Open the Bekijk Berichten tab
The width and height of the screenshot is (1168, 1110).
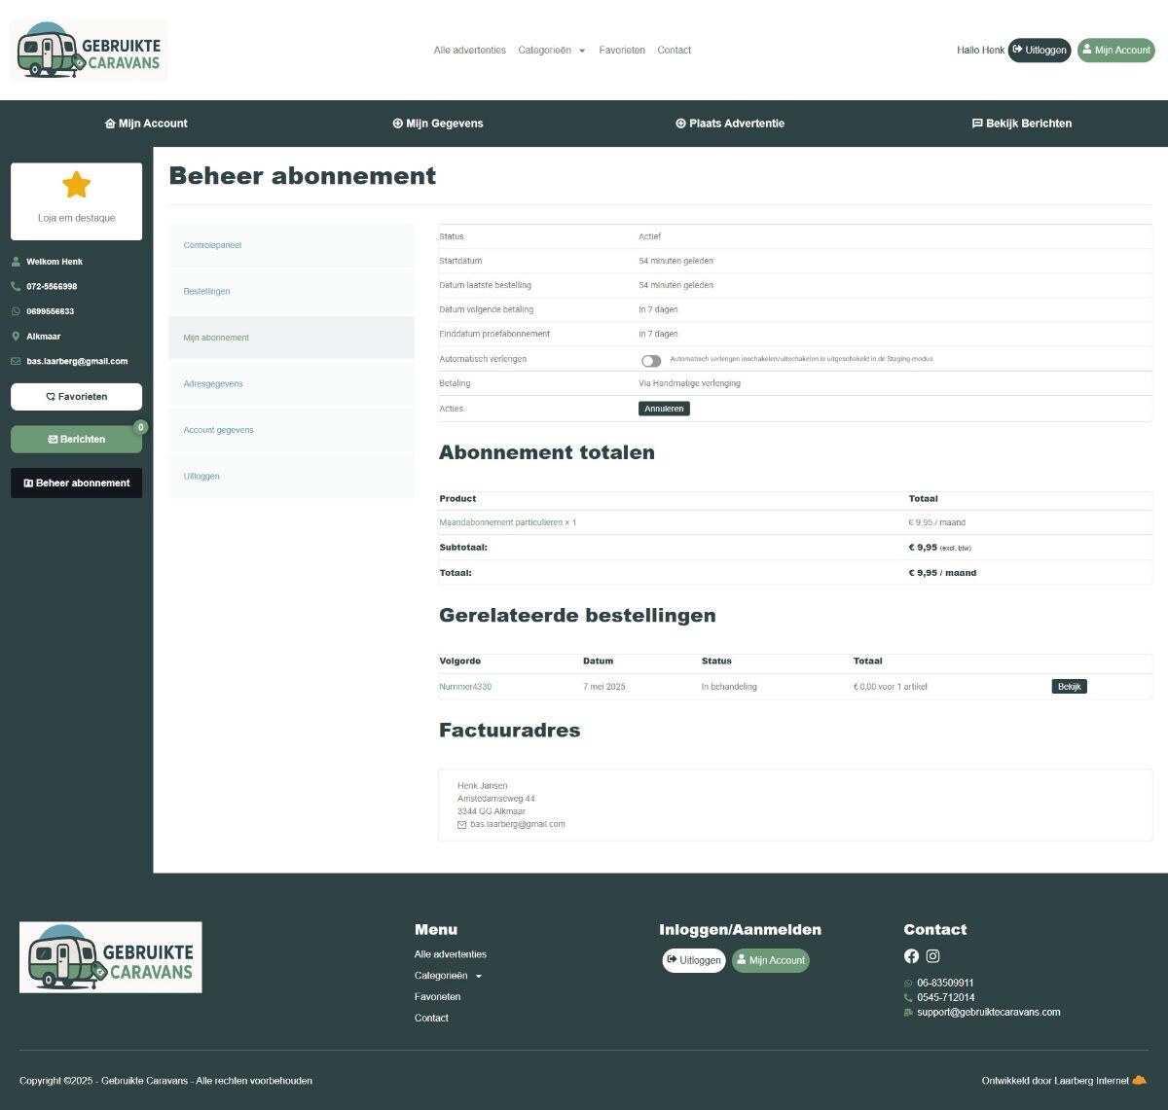tap(1022, 124)
